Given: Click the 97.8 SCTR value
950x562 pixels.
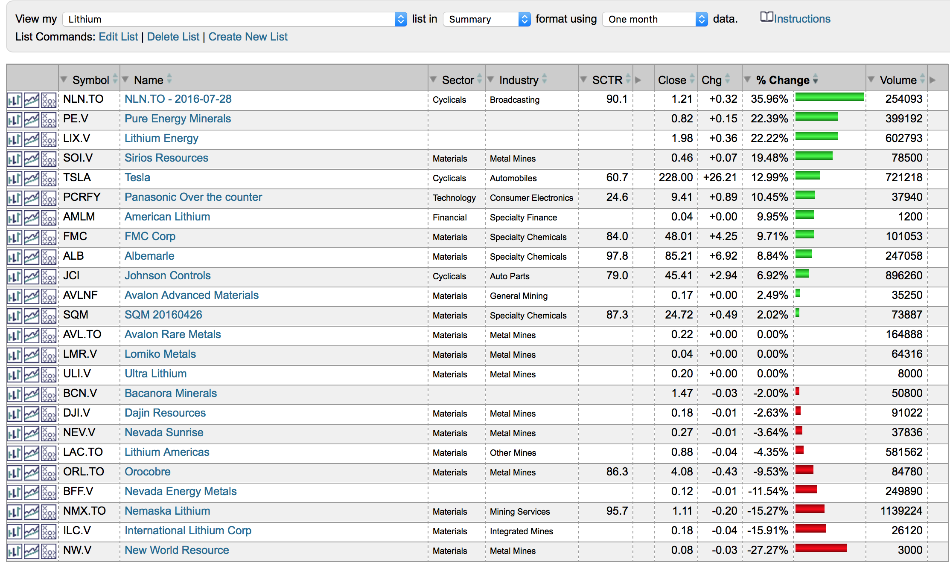Looking at the screenshot, I should click(x=617, y=256).
